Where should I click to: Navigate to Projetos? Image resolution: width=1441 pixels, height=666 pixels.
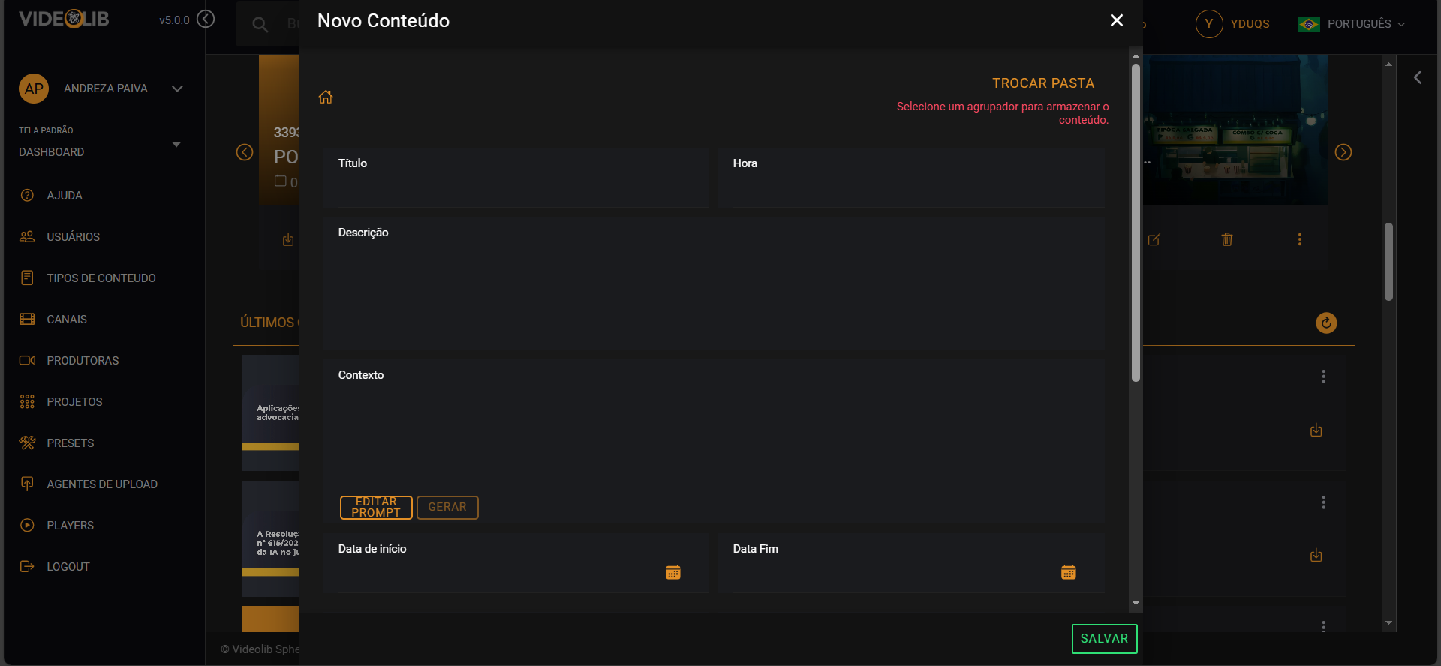point(74,402)
